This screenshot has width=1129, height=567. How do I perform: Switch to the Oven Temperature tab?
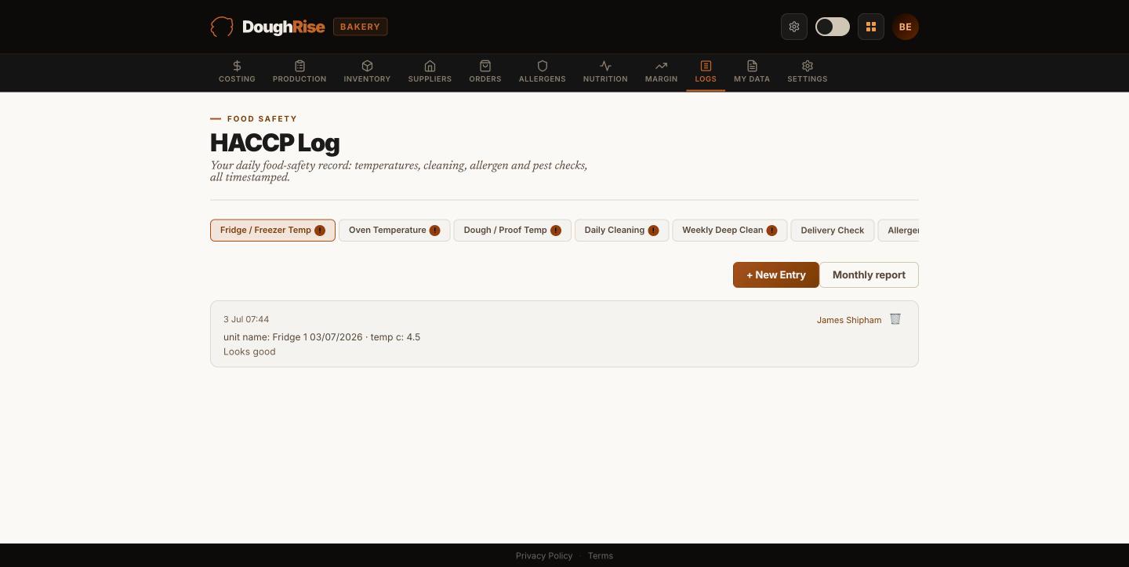click(x=394, y=231)
